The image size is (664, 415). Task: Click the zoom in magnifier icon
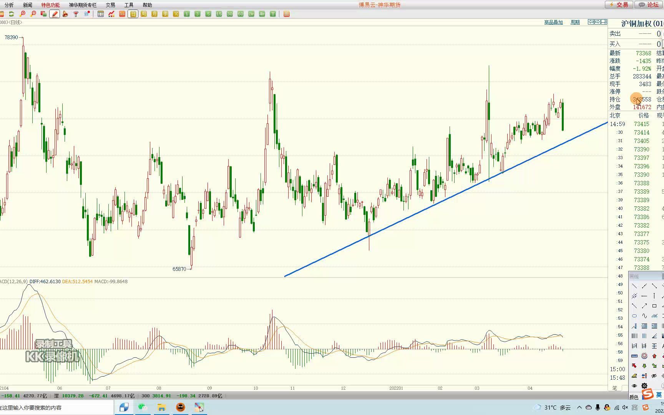click(x=22, y=14)
